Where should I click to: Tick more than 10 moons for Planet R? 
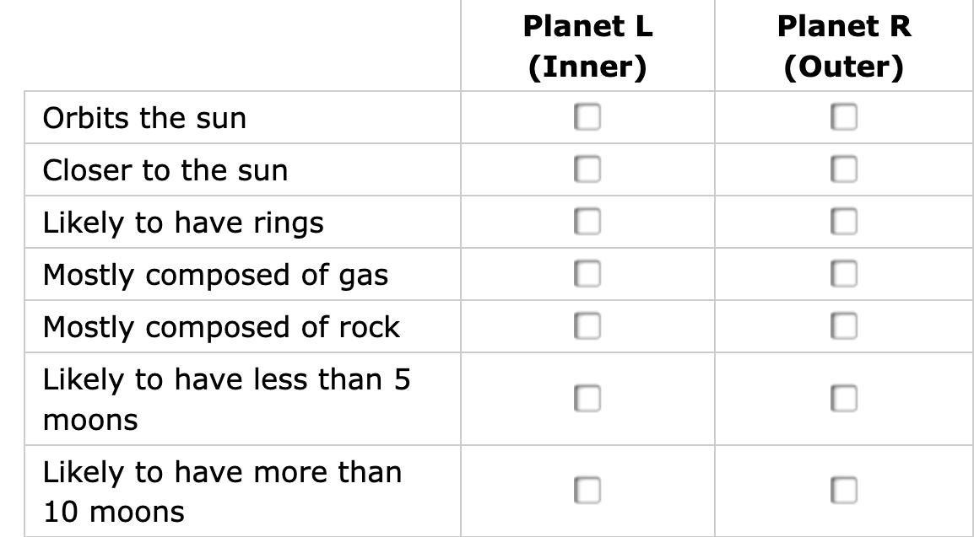point(843,490)
